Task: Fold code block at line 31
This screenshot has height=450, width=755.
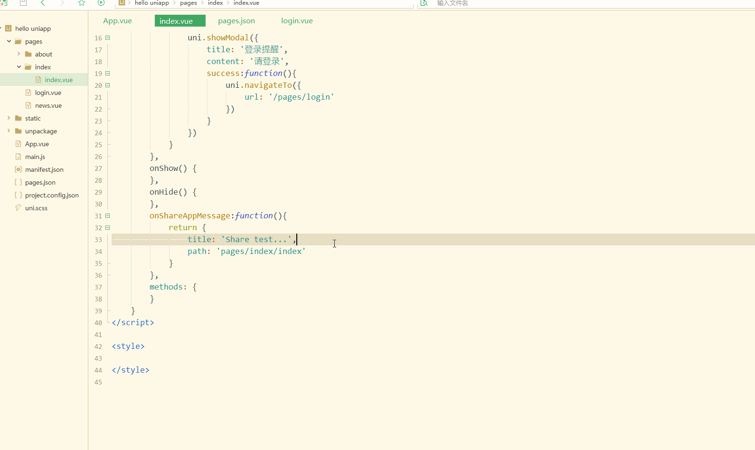Action: (107, 216)
